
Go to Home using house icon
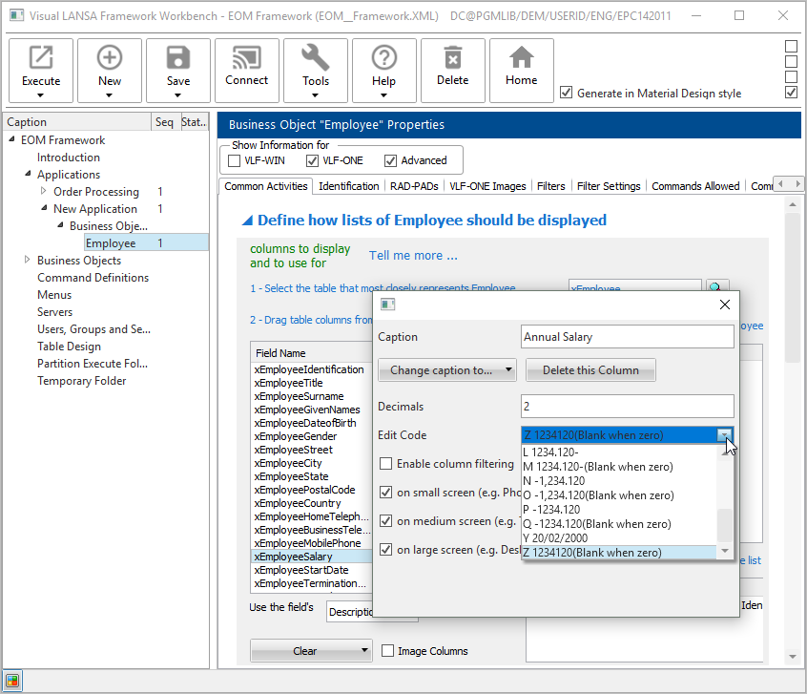(522, 59)
